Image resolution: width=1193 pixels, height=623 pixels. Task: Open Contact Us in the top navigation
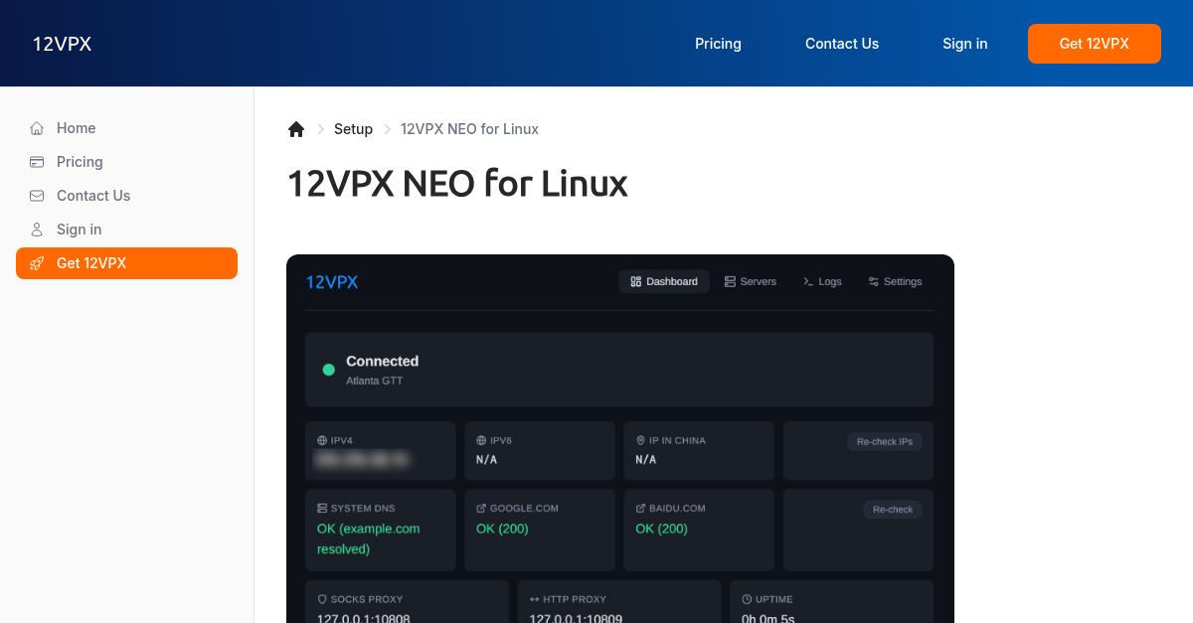842,44
